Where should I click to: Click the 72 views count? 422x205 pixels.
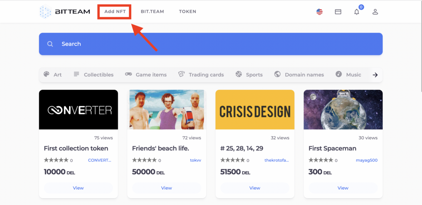[192, 138]
